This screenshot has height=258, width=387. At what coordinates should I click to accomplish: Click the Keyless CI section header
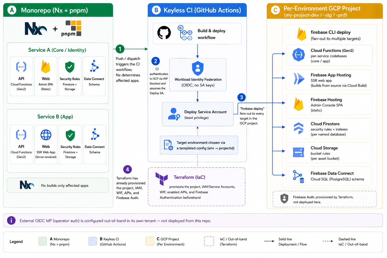(197, 10)
